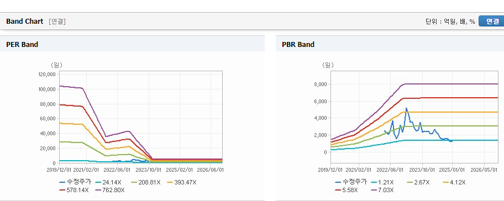Image resolution: width=504 pixels, height=201 pixels.
Task: Click the 2022/06/01 x-axis label in PER Band
Action: (x=117, y=170)
